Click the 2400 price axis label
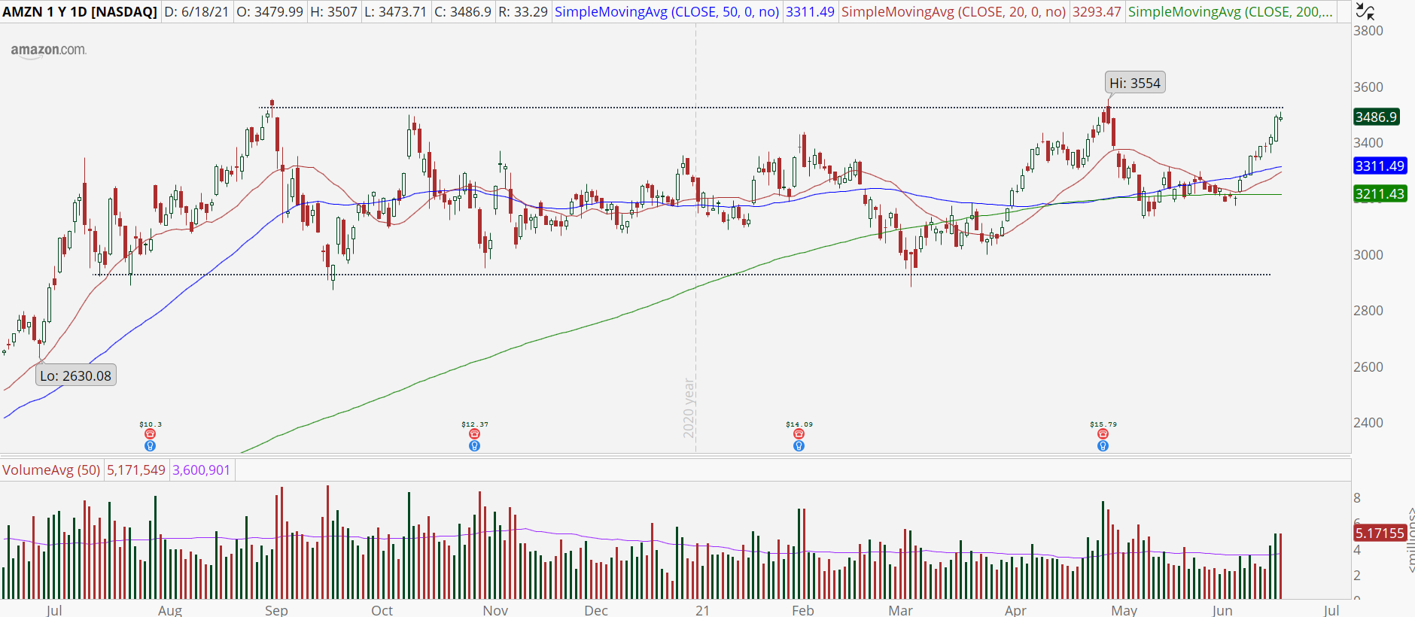This screenshot has height=617, width=1415. tap(1368, 423)
